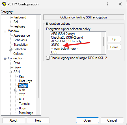Click the Cancel button
The height and width of the screenshot is (125, 127).
pyautogui.click(x=112, y=120)
